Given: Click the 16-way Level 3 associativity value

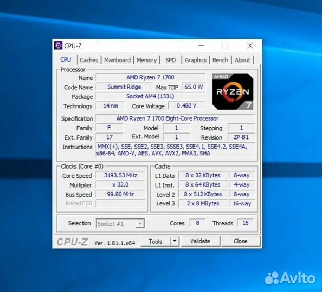Looking at the screenshot, I should pos(242,203).
